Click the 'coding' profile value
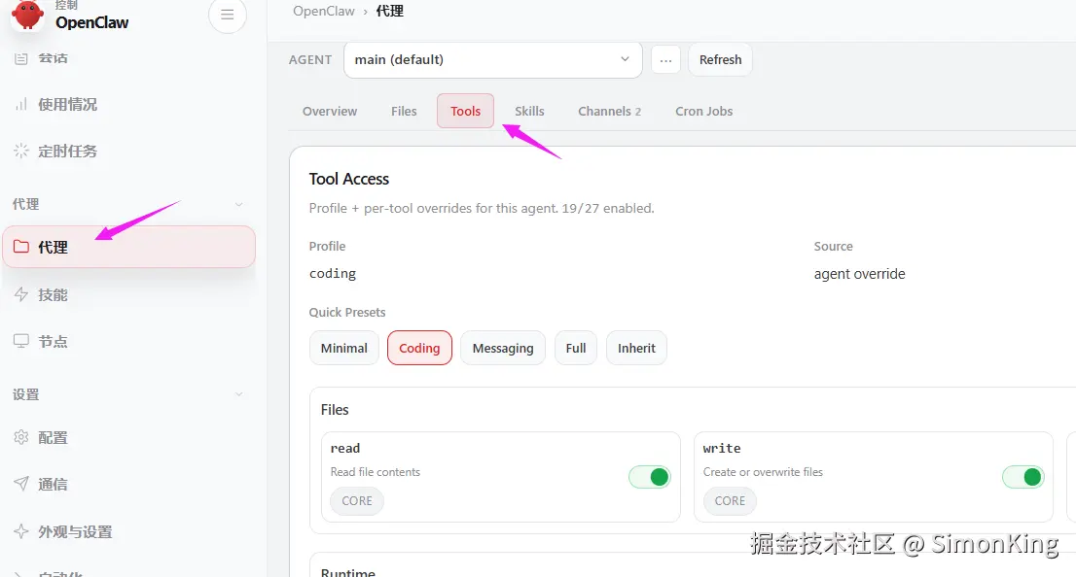Viewport: 1076px width, 577px height. pyautogui.click(x=332, y=273)
